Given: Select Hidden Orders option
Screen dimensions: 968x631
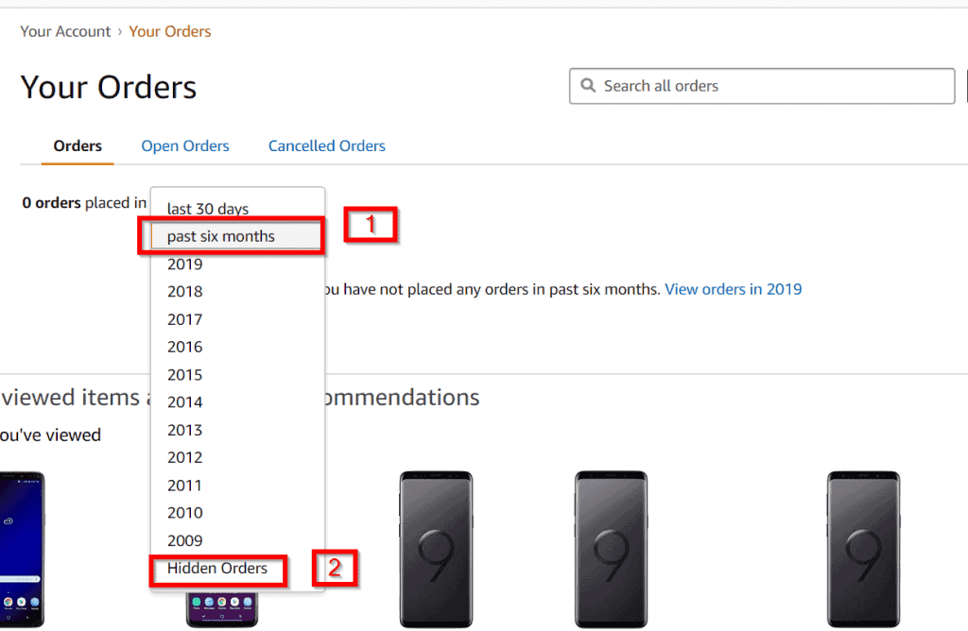Looking at the screenshot, I should [217, 569].
